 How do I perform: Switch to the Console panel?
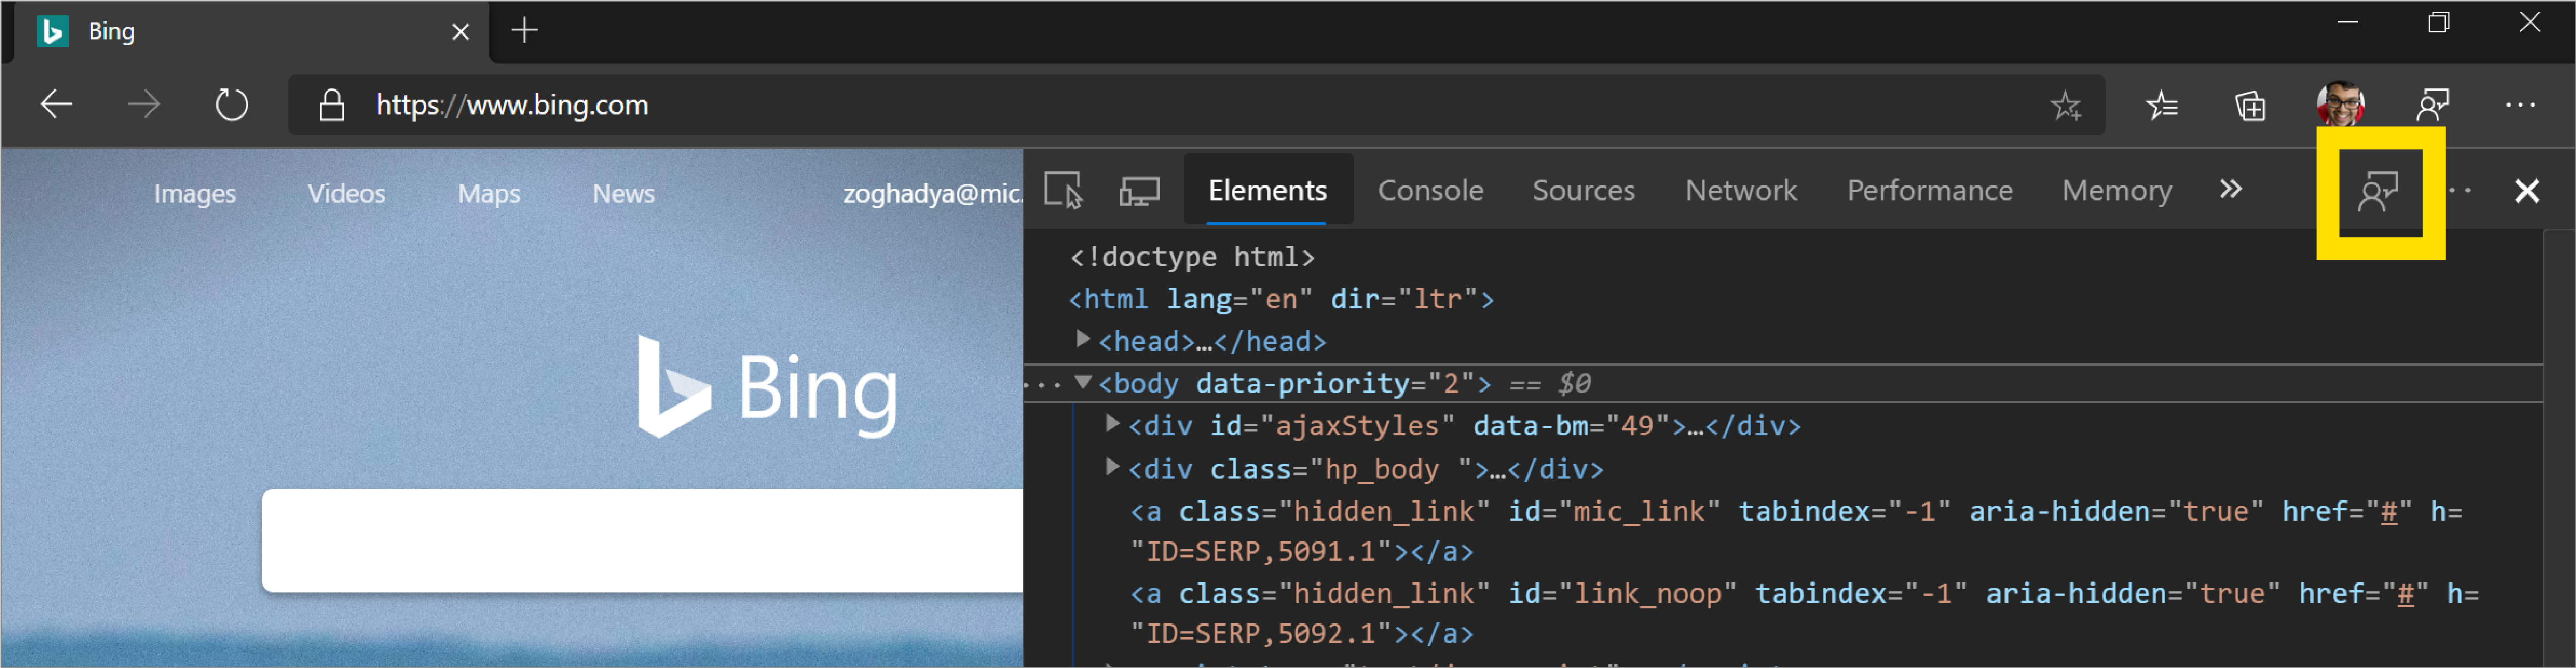[x=1430, y=190]
